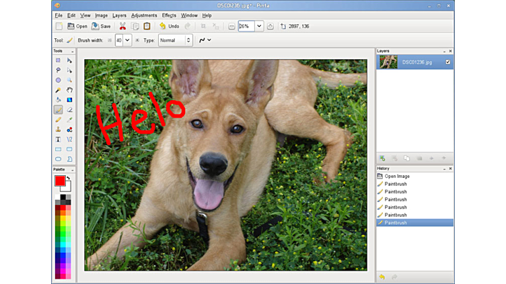
Task: Select the Magic Wand tool
Action: pyautogui.click(x=58, y=90)
